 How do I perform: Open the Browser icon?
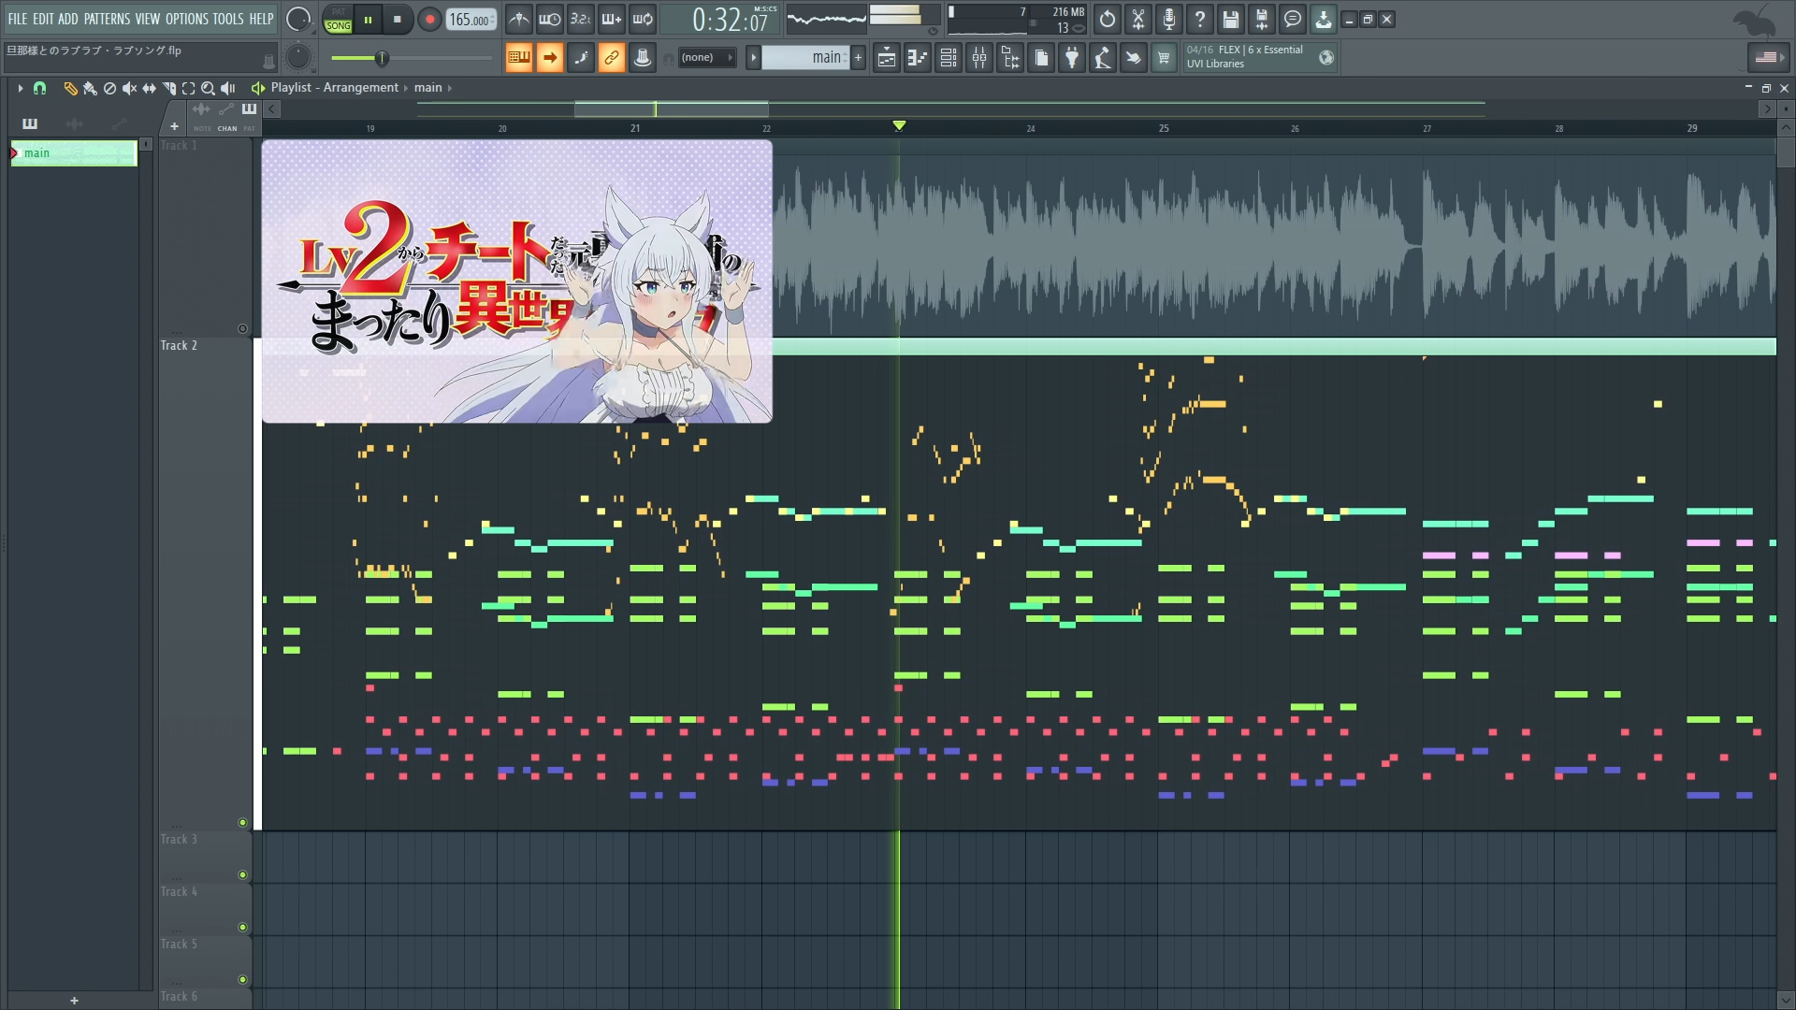[1010, 58]
